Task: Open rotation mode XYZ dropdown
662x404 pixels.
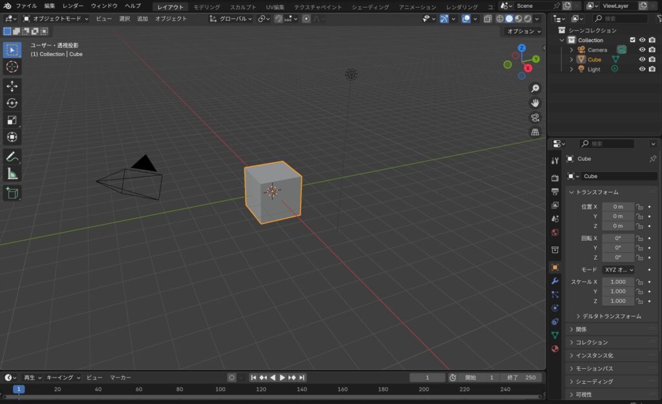Action: (x=619, y=270)
